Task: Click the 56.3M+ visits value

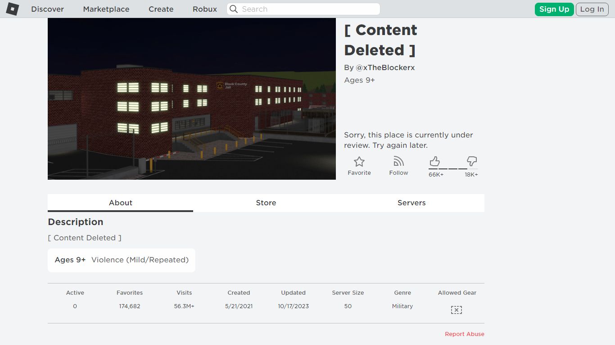Action: tap(184, 306)
